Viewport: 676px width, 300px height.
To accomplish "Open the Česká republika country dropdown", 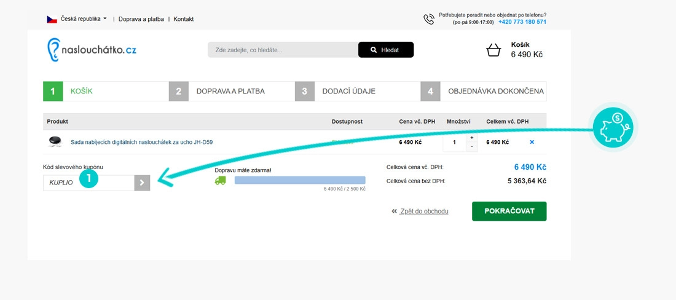I will [84, 19].
